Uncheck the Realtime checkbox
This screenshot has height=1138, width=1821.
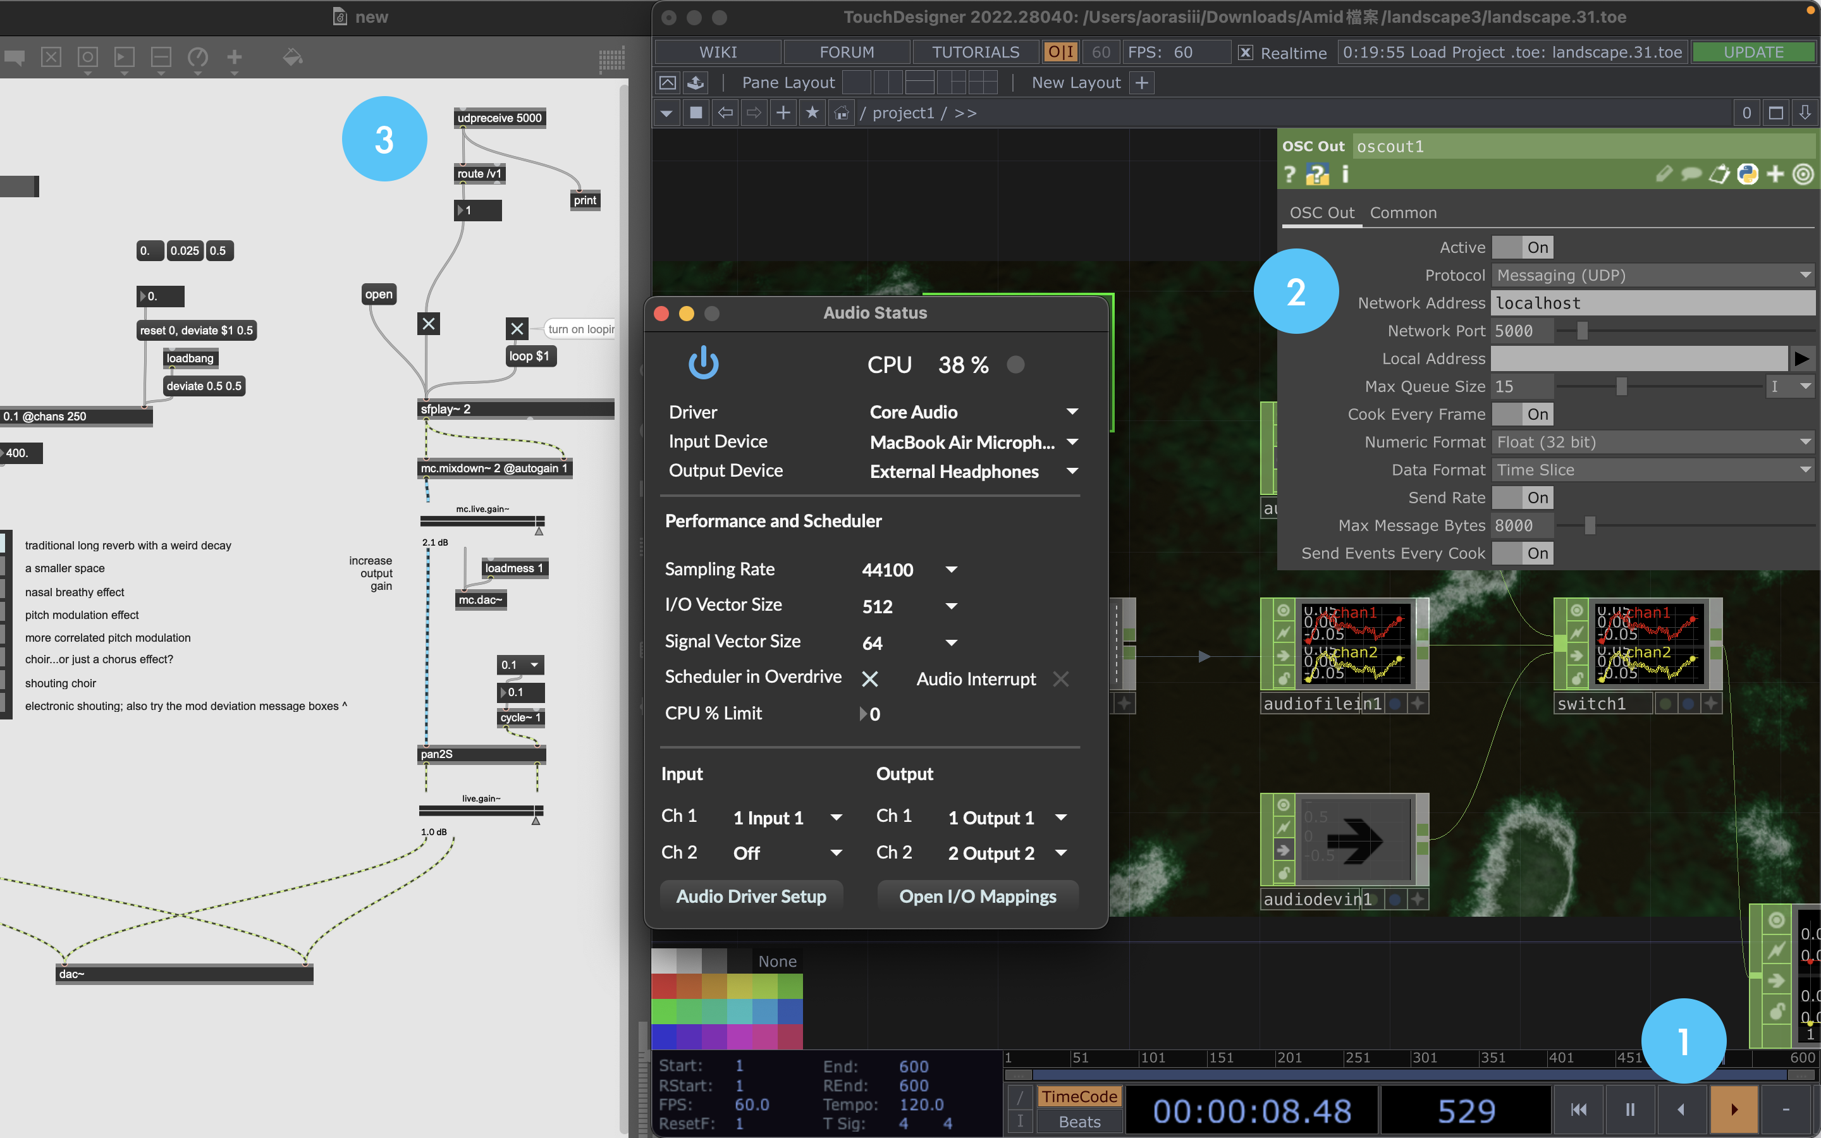[1246, 52]
